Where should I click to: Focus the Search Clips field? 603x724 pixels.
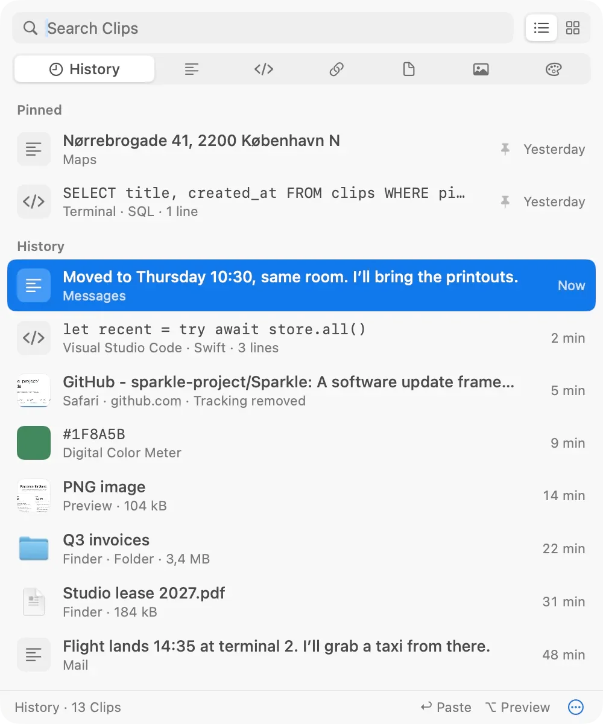pyautogui.click(x=263, y=28)
